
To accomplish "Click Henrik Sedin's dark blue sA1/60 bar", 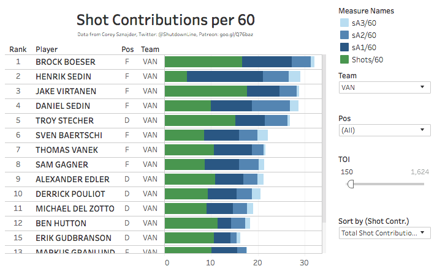I will point(224,76).
